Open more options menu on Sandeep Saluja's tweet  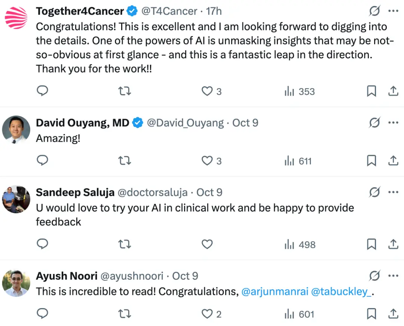pyautogui.click(x=393, y=193)
